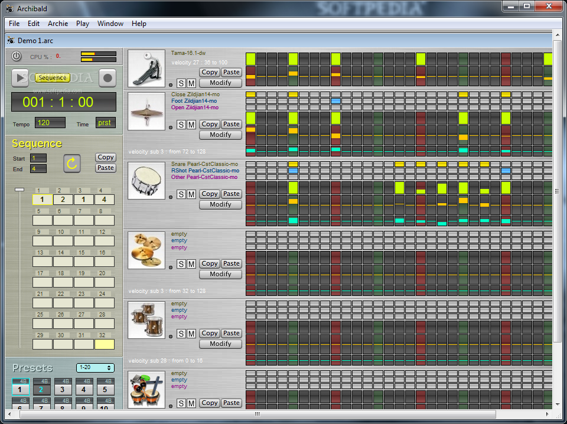The width and height of the screenshot is (567, 424).
Task: Open the Time signature prst selector
Action: click(x=106, y=123)
